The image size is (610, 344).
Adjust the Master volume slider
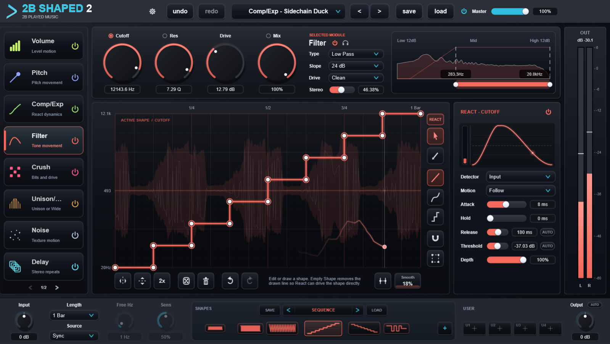(x=510, y=11)
